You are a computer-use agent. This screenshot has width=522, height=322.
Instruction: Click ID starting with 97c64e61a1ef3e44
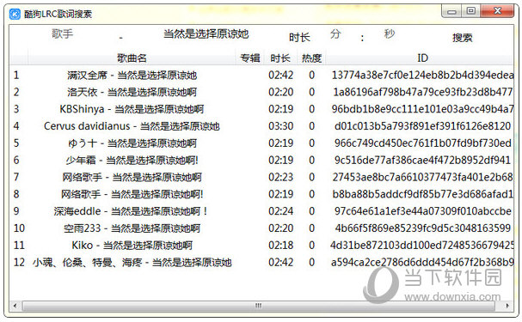(x=422, y=211)
